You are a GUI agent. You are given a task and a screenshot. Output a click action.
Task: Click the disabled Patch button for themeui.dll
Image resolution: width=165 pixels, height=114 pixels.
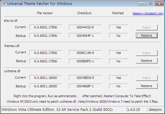(x=147, y=53)
